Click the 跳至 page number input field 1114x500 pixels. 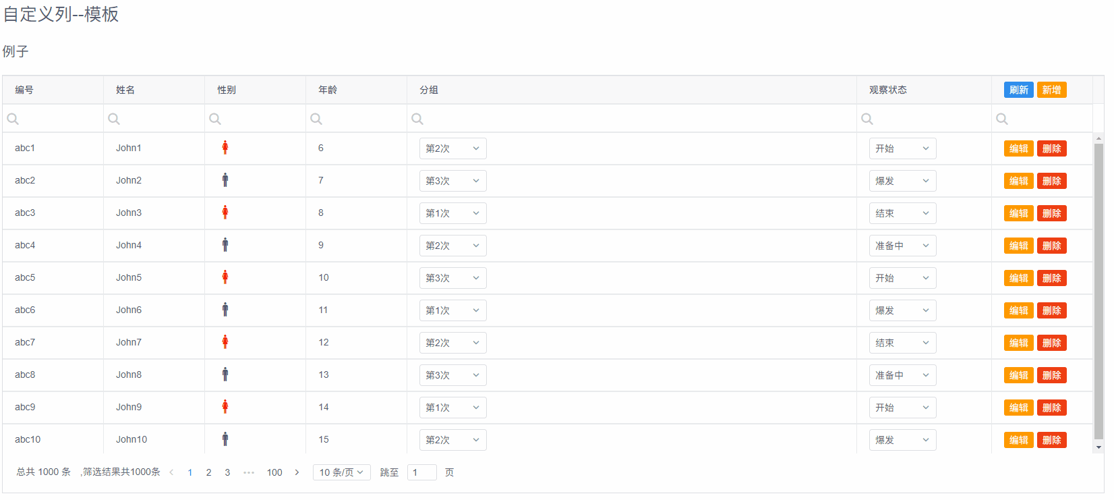(422, 472)
